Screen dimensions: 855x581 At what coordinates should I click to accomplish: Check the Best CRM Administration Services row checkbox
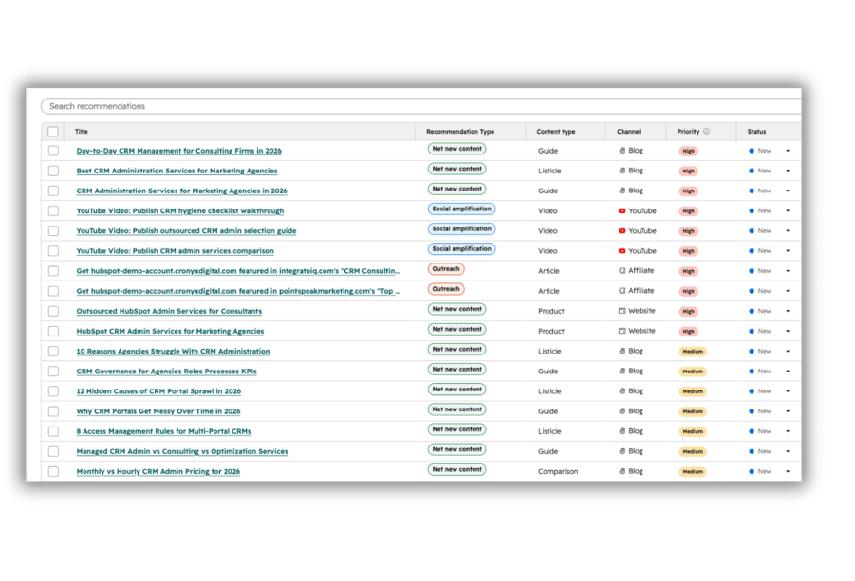tap(53, 171)
